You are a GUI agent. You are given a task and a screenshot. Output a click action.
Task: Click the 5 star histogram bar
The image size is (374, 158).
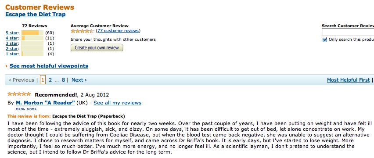tap(32, 33)
